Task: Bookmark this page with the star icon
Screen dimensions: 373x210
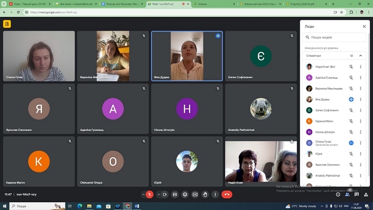Action: coord(342,12)
